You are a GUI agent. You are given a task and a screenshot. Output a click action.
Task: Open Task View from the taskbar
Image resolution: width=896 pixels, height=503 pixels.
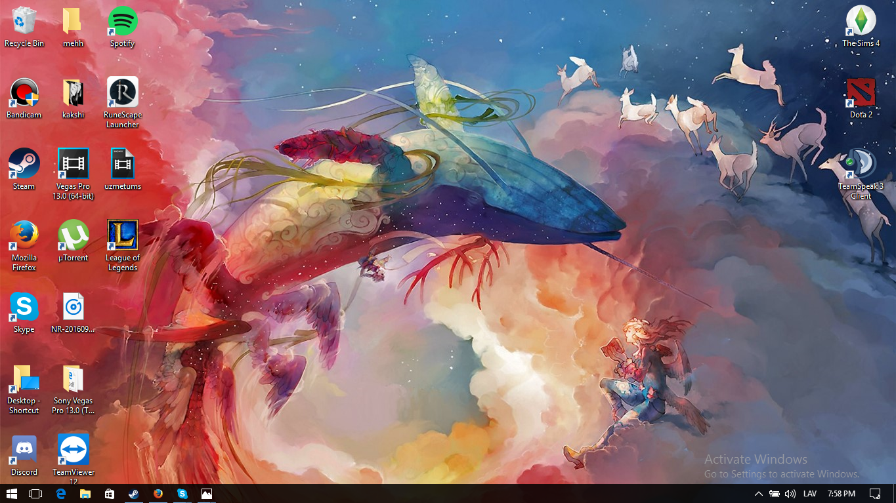pos(35,493)
